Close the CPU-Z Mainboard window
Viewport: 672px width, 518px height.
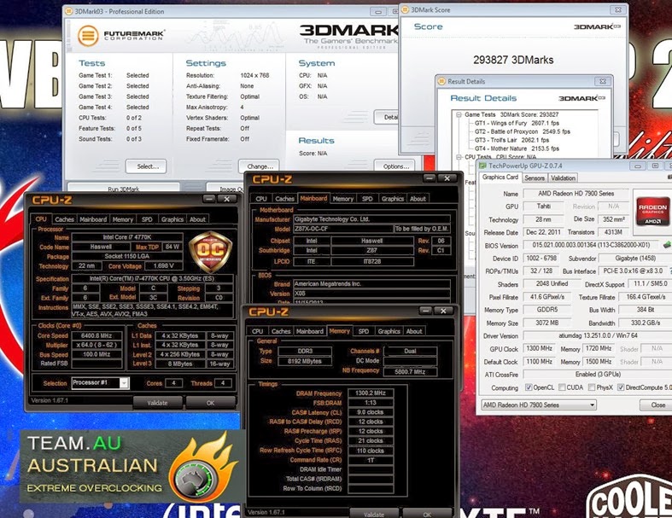(x=447, y=178)
